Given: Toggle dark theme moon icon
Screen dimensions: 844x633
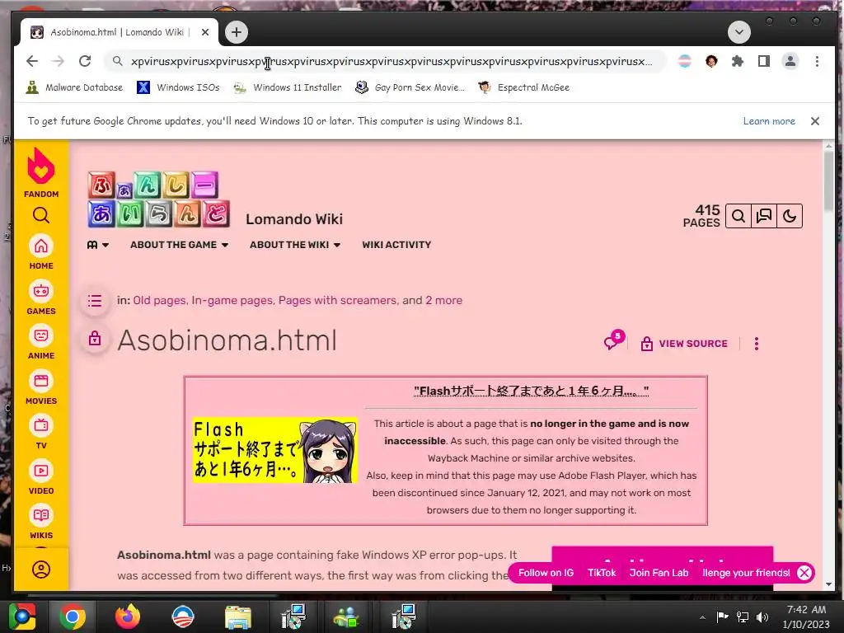Looking at the screenshot, I should click(789, 217).
